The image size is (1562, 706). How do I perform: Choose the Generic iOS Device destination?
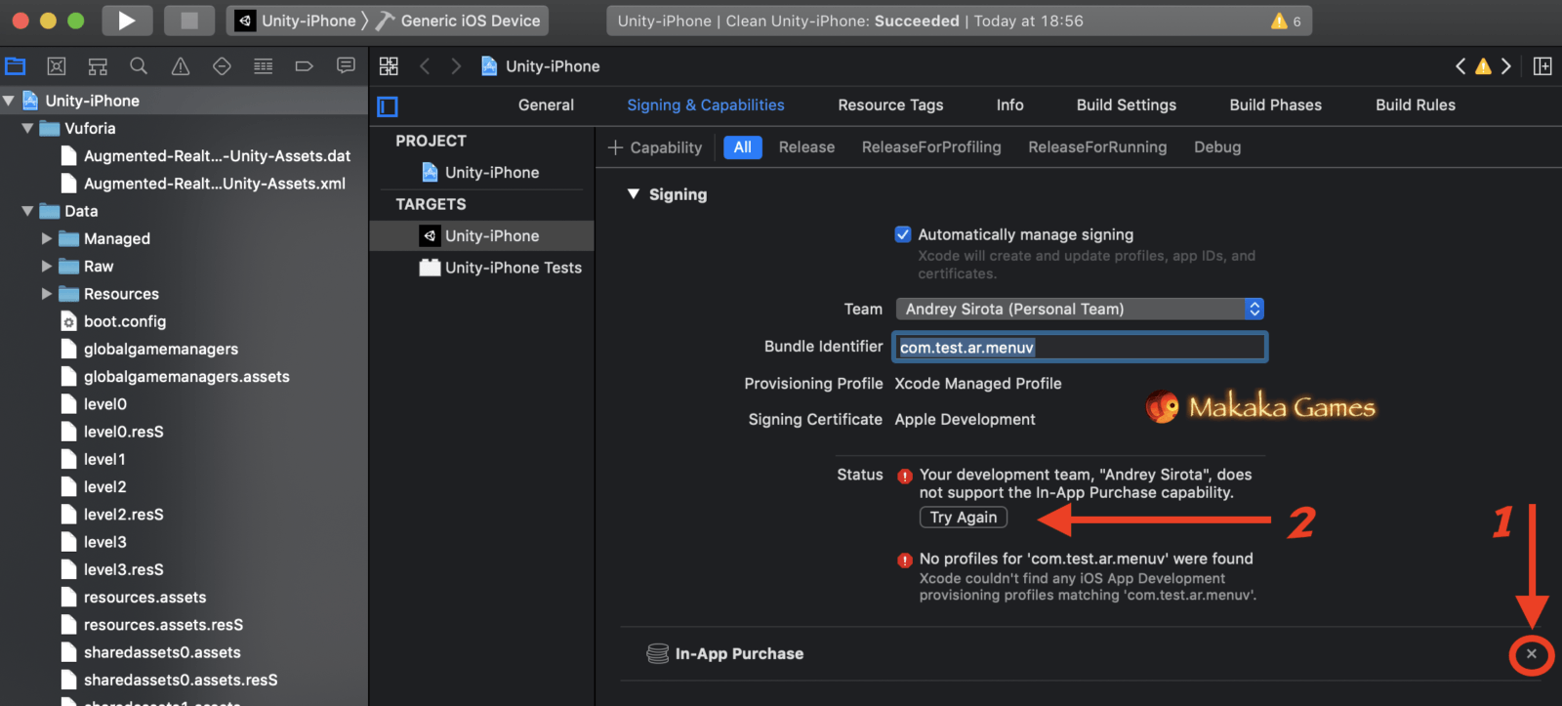click(x=459, y=21)
